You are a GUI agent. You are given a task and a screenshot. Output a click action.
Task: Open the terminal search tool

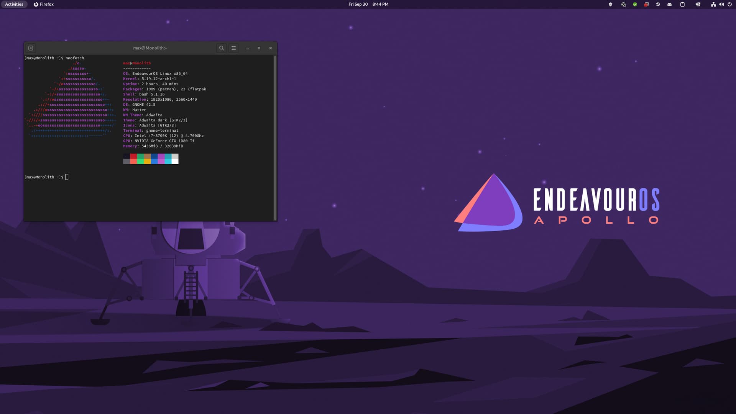(x=221, y=48)
